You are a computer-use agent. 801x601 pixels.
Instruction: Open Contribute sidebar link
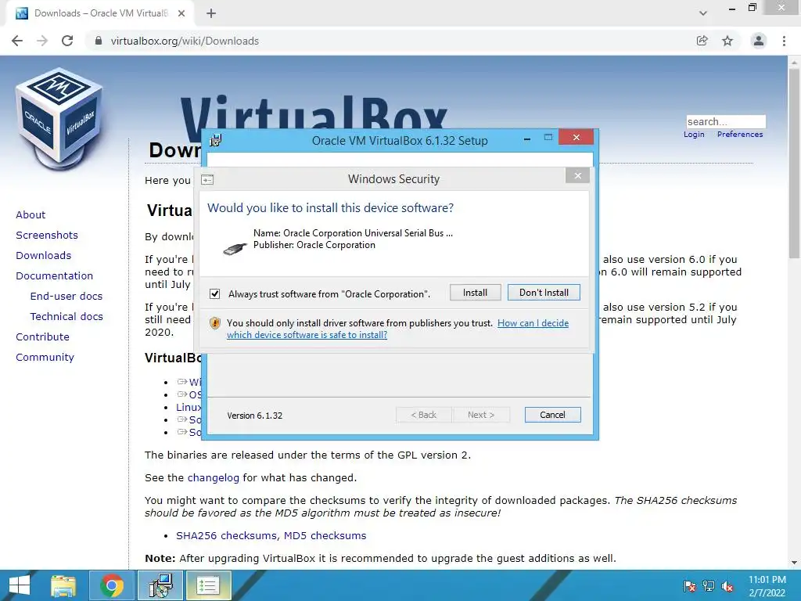42,336
